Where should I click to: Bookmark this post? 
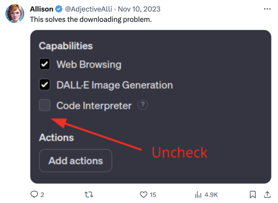[252, 194]
